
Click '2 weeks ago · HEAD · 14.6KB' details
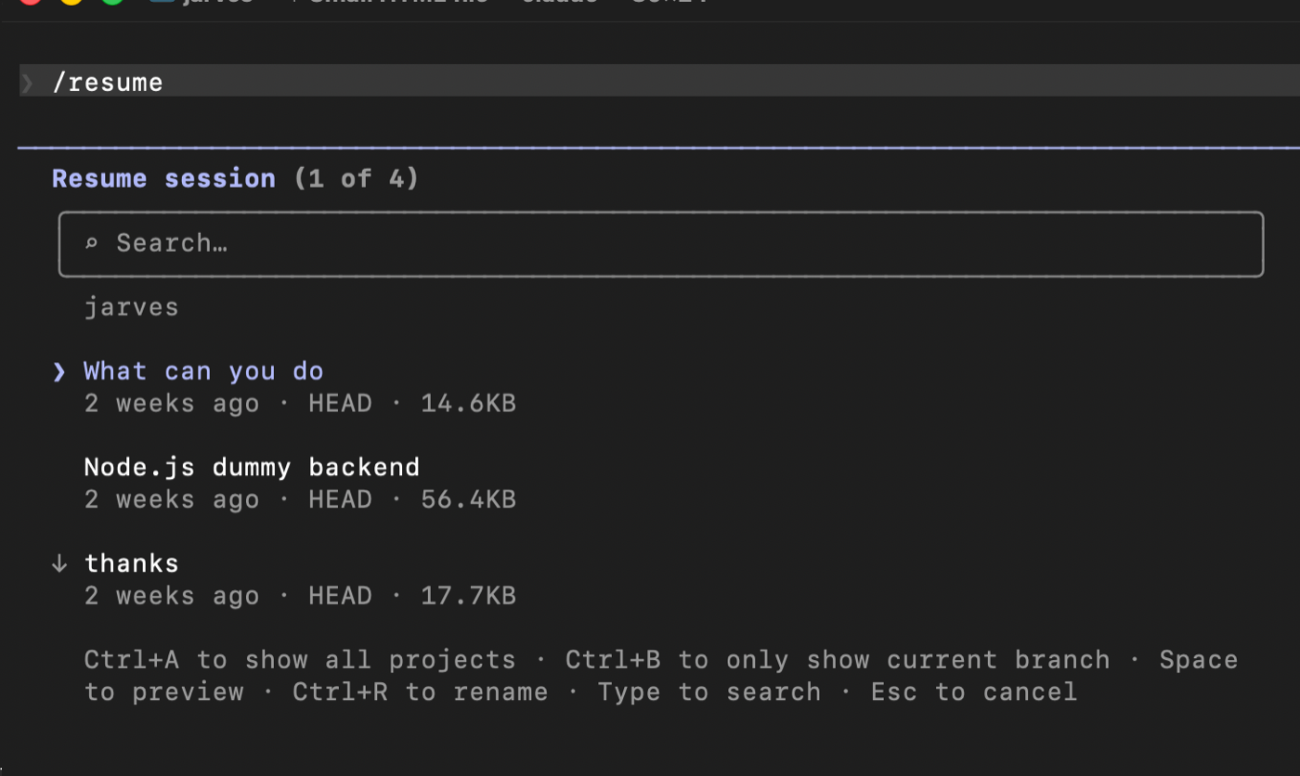(x=300, y=404)
